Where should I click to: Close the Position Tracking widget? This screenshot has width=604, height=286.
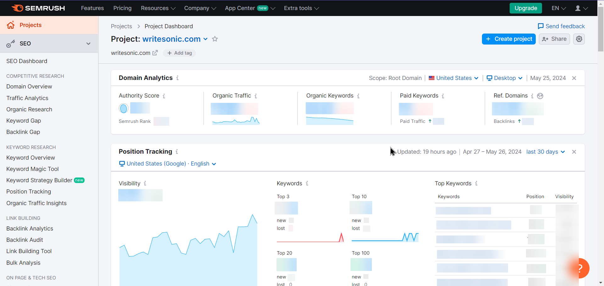click(x=574, y=152)
